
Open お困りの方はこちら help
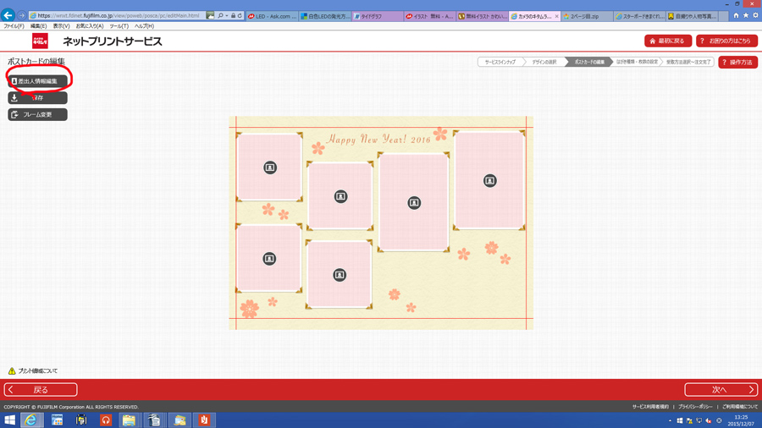(x=726, y=41)
